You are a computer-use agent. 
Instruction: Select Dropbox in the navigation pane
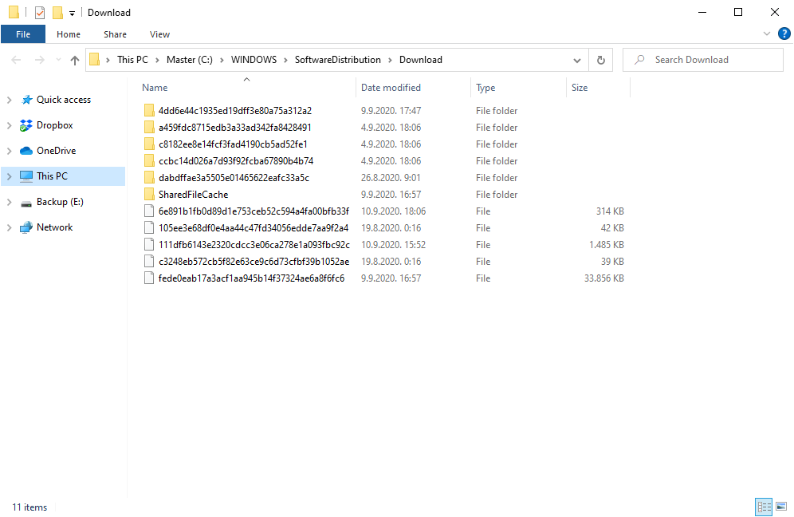pos(55,125)
